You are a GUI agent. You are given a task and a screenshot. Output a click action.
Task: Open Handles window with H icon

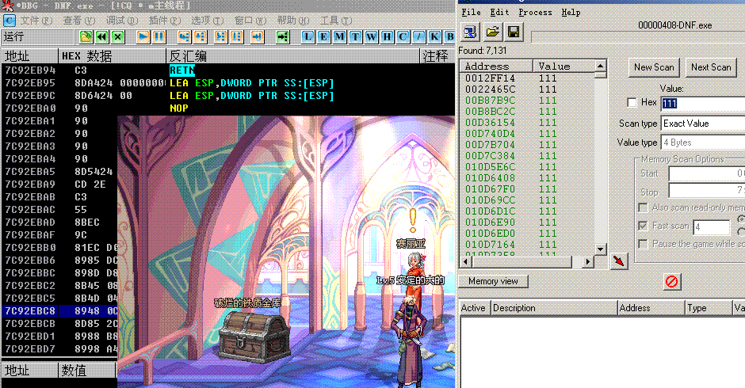387,37
